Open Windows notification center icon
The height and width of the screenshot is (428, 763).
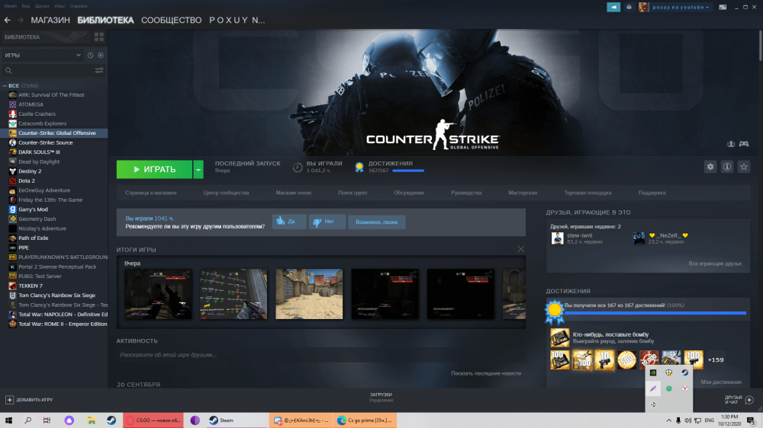752,420
